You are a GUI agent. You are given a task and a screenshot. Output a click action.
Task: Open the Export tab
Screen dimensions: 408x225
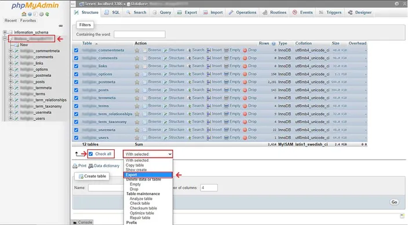[187, 13]
